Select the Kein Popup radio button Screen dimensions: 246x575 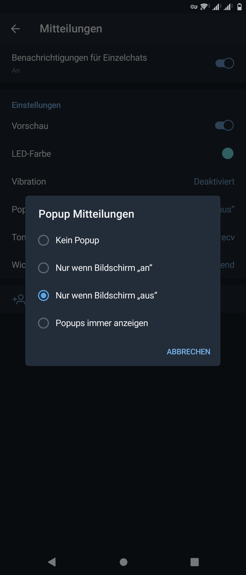(44, 241)
